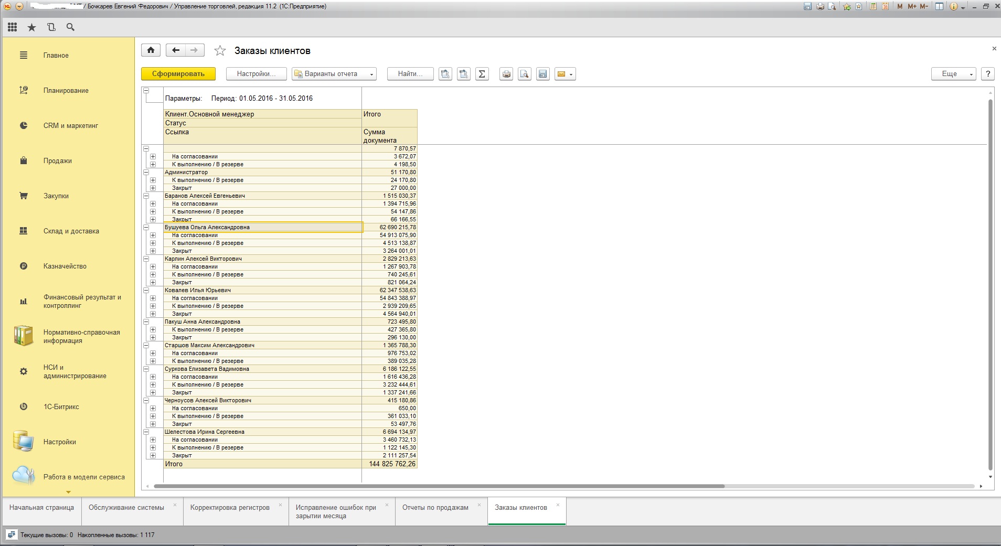Screen dimensions: 1001x546
Task: Open print preview in report toolbar
Action: [x=525, y=74]
